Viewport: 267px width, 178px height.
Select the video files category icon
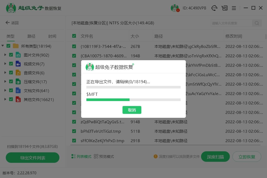pyautogui.click(x=18, y=64)
